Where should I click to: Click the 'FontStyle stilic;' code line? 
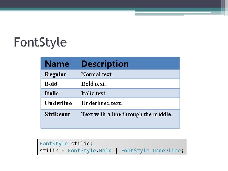tap(66, 144)
